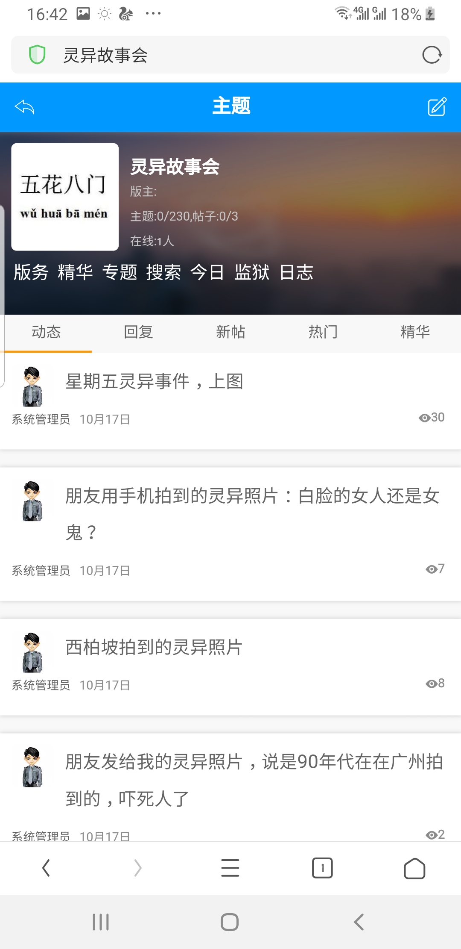Open the 日志 link

[297, 272]
